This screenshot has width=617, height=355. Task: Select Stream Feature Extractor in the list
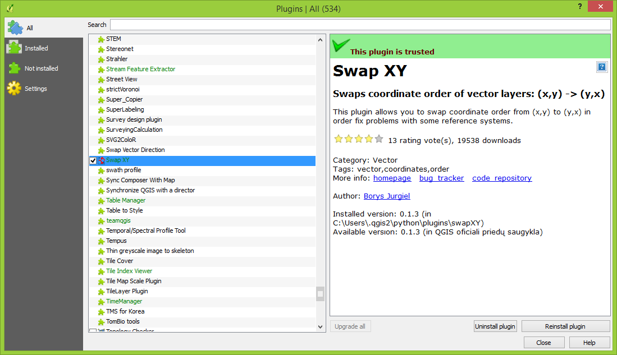click(x=140, y=69)
